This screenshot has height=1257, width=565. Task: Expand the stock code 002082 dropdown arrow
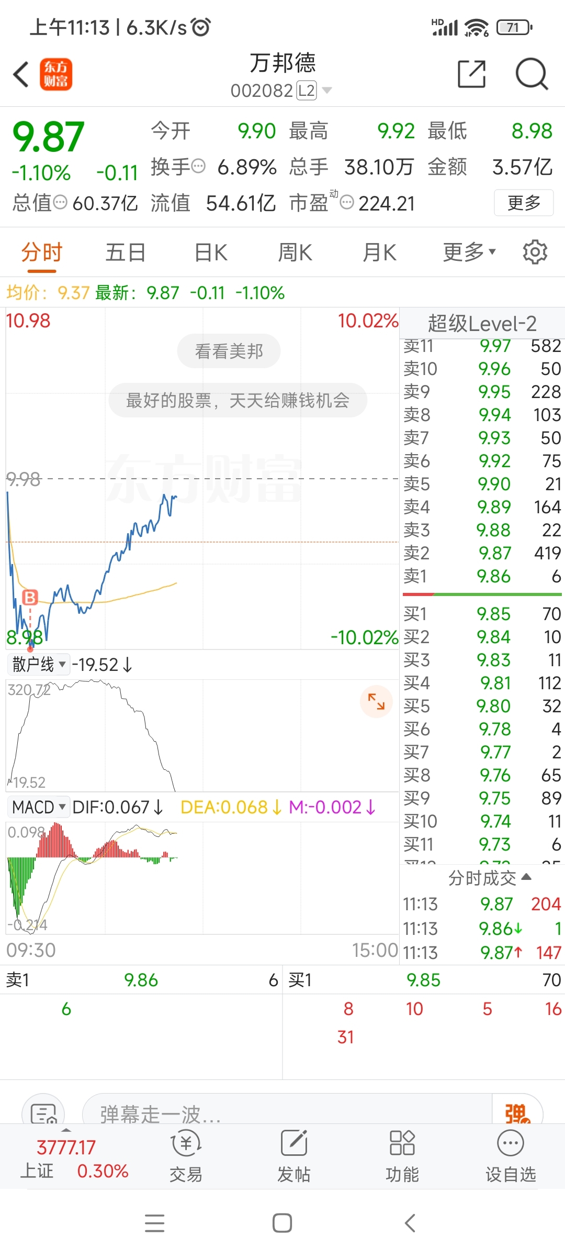(x=327, y=91)
